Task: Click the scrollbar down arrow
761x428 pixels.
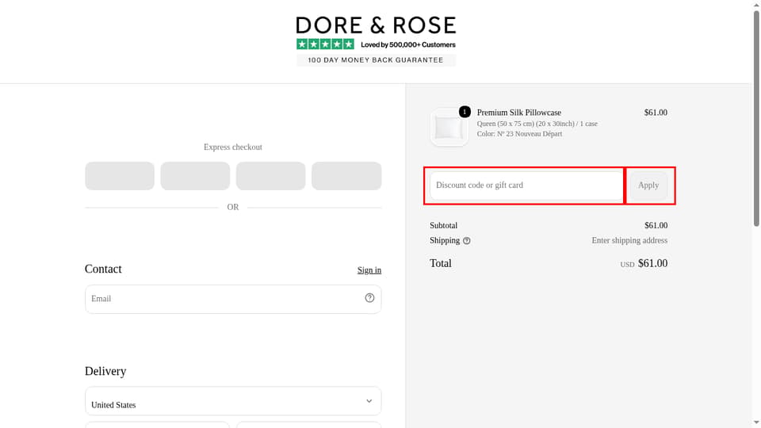Action: pyautogui.click(x=756, y=423)
